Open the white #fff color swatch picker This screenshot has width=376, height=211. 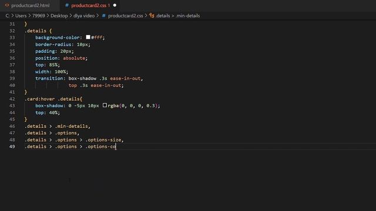88,38
